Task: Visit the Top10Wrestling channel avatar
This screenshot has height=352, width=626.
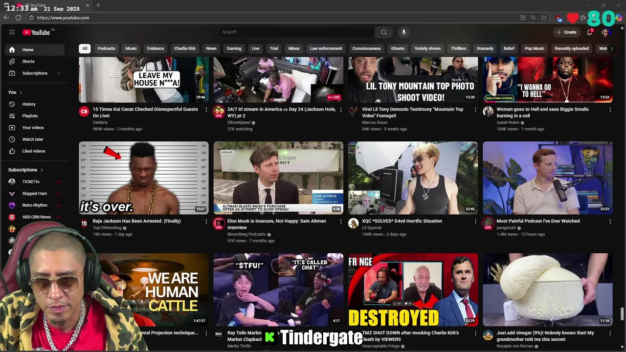Action: coord(84,223)
